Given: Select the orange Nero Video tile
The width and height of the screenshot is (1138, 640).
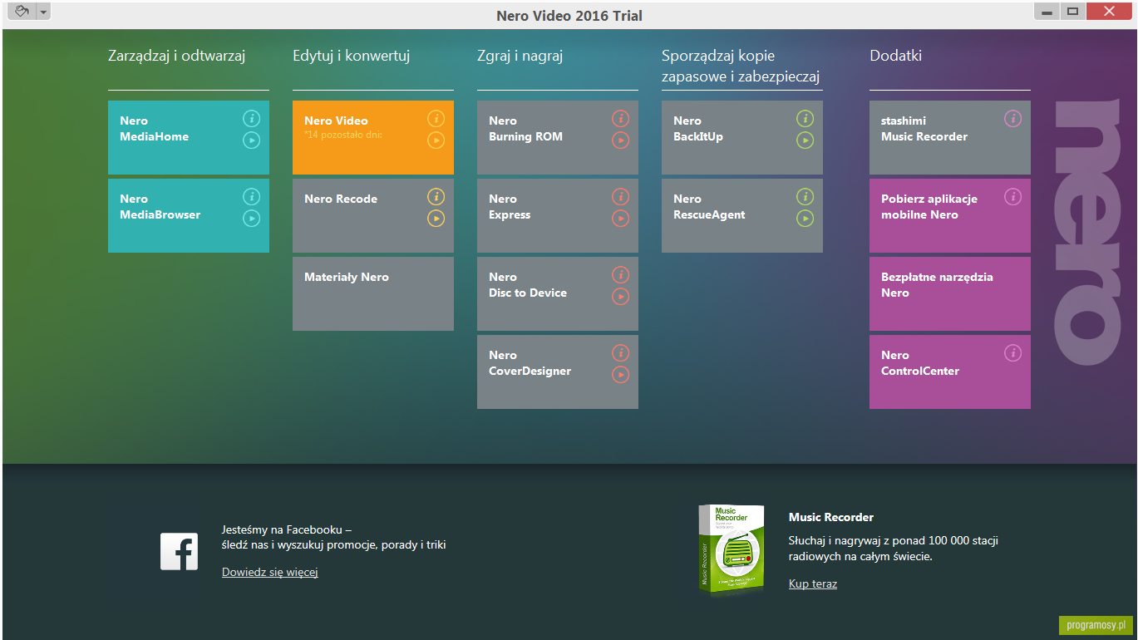Looking at the screenshot, I should point(373,137).
